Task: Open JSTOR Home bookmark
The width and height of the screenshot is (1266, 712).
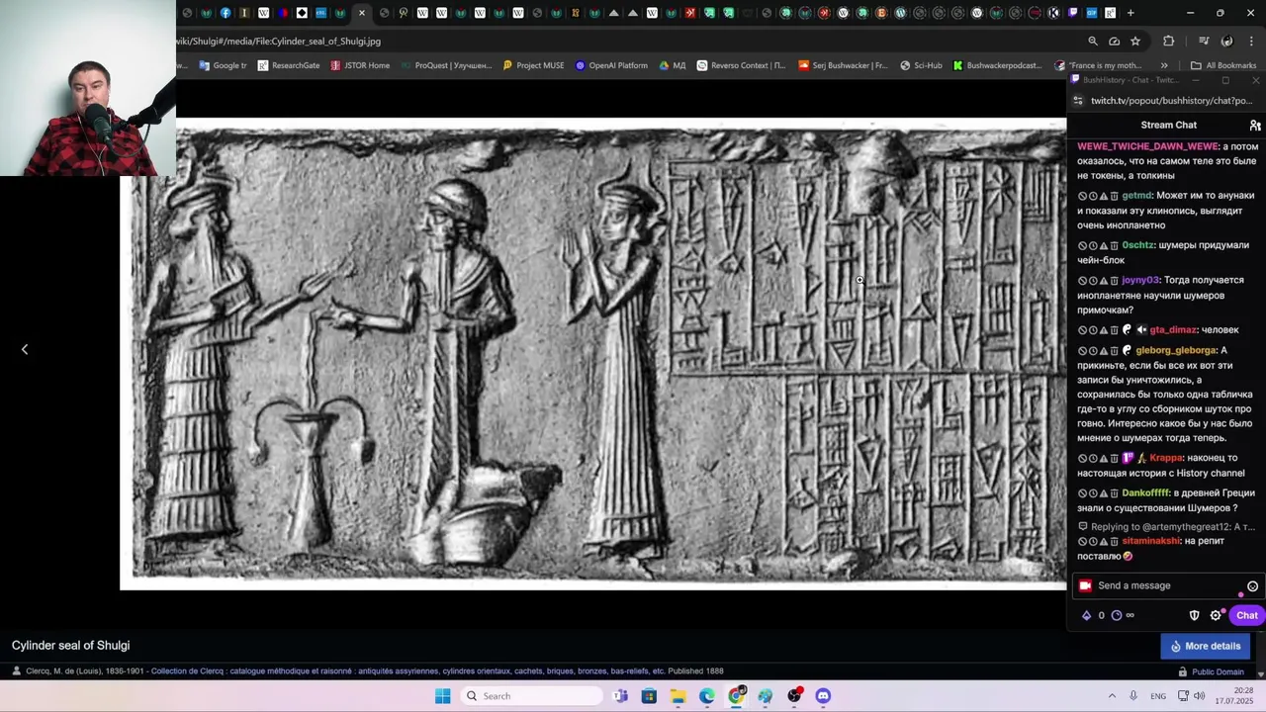Action: [x=360, y=65]
